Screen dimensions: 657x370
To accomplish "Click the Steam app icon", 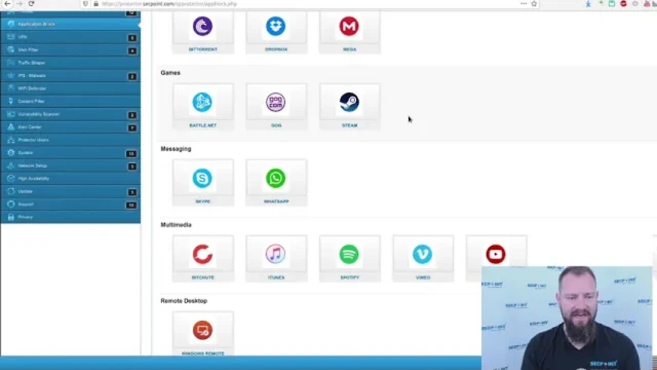I will point(350,102).
